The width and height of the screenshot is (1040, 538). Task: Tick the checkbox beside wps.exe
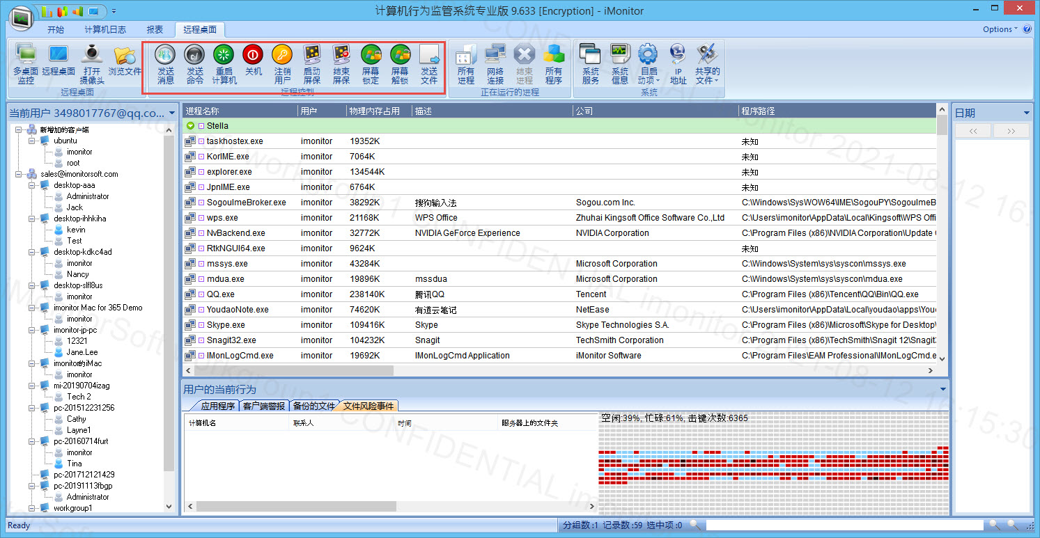(x=201, y=218)
